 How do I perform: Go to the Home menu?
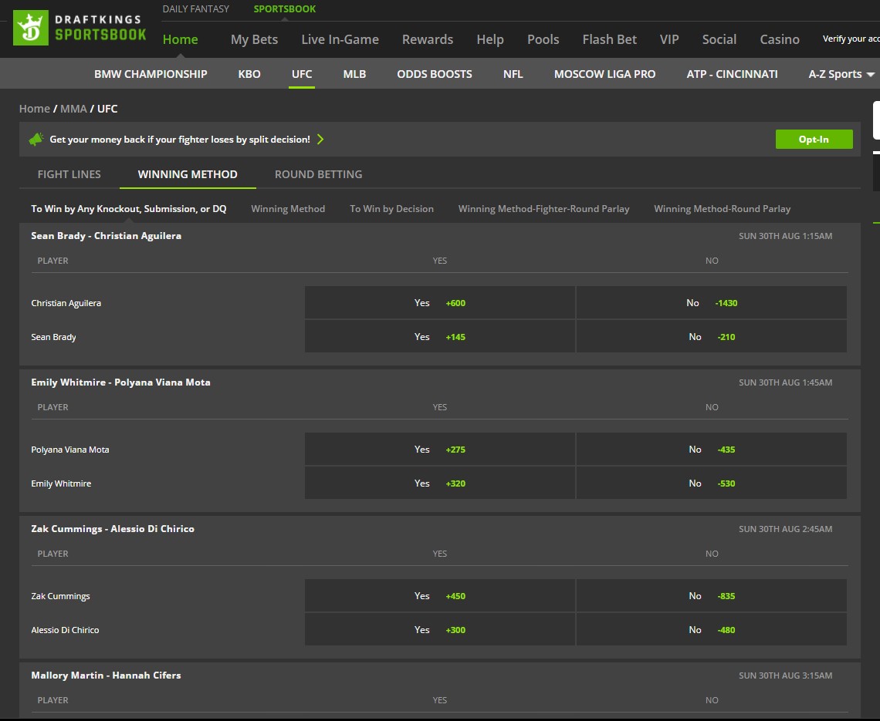point(180,39)
